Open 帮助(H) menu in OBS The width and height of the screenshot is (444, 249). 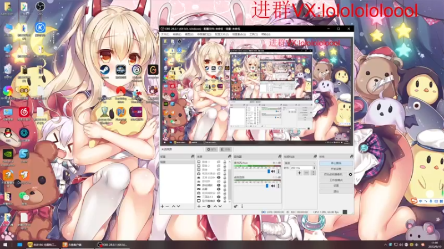[x=266, y=34]
